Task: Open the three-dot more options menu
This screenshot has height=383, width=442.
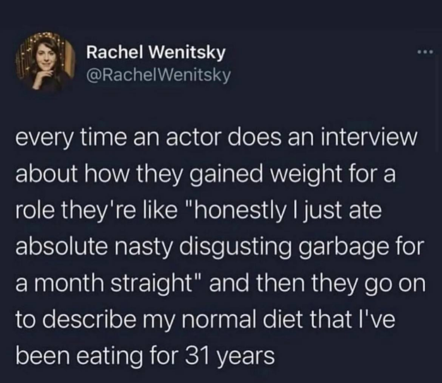Action: coord(425,52)
